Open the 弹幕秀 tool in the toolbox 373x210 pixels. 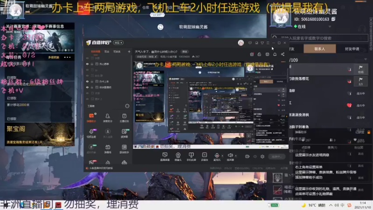[108, 148]
